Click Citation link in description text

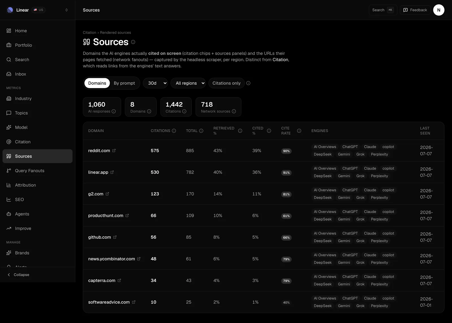tap(280, 60)
